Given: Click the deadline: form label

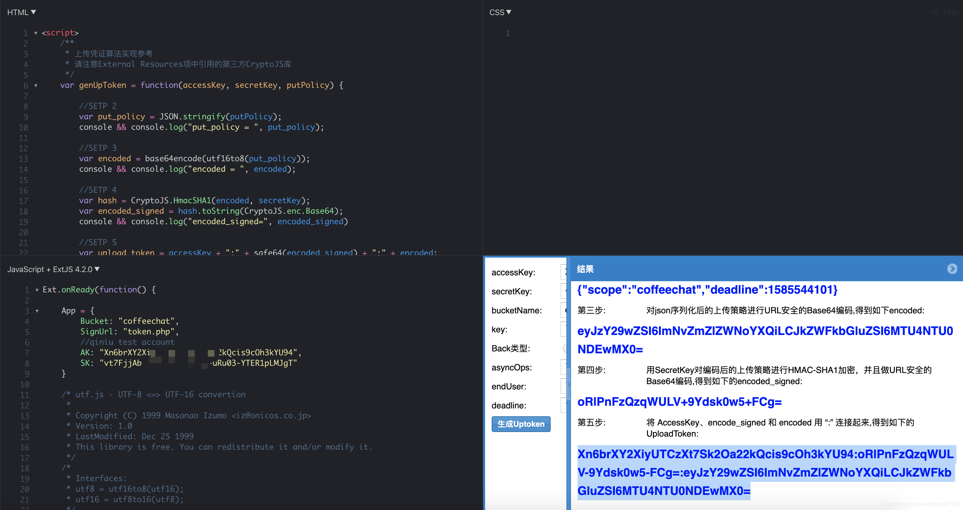Looking at the screenshot, I should [x=509, y=406].
